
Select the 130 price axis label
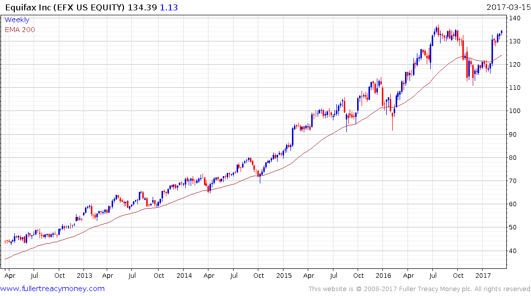click(515, 41)
